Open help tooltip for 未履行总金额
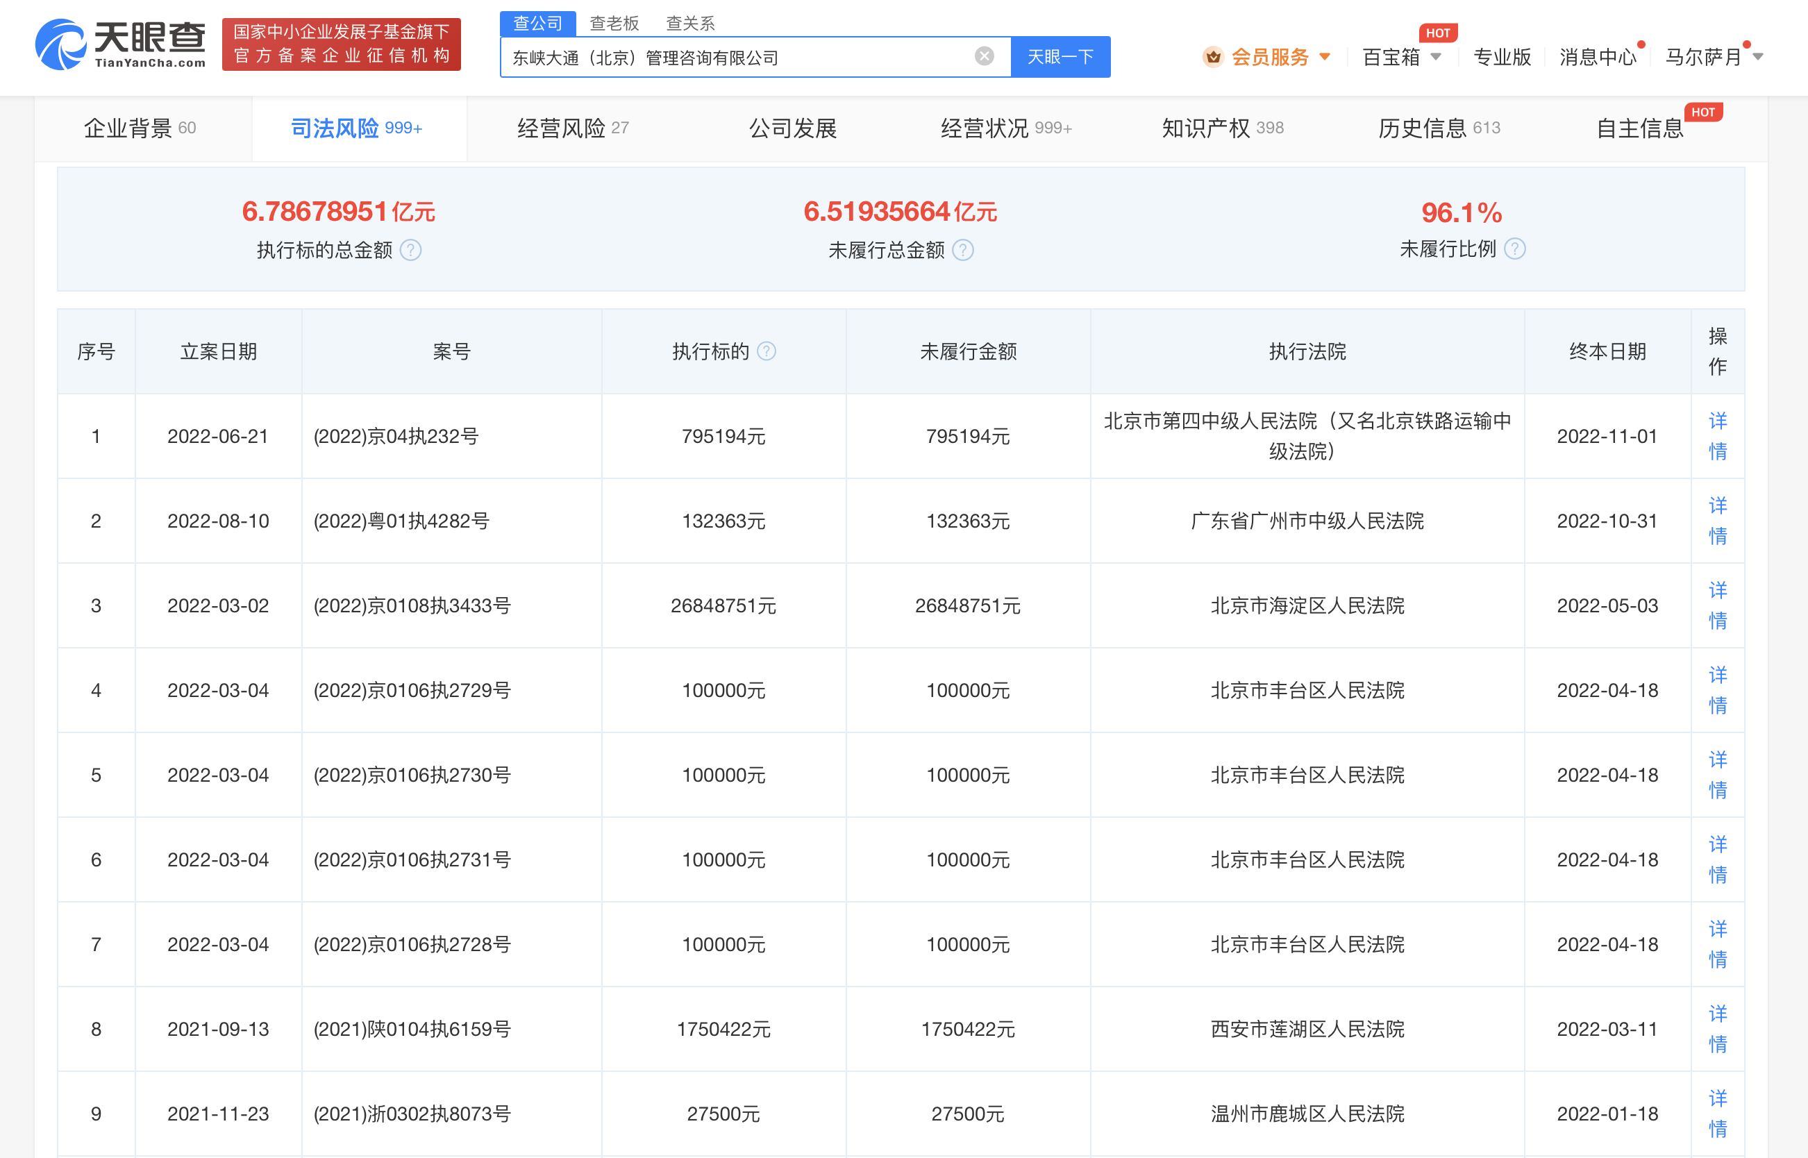This screenshot has height=1158, width=1808. point(964,251)
